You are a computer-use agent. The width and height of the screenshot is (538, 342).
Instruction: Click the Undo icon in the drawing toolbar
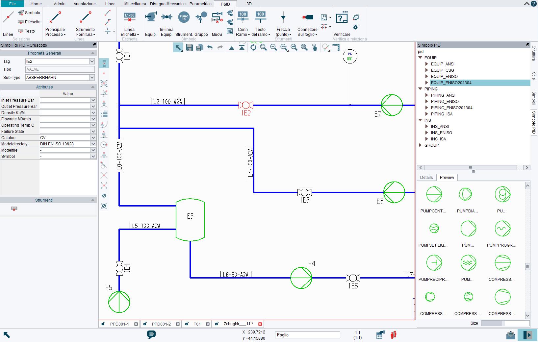(x=210, y=47)
